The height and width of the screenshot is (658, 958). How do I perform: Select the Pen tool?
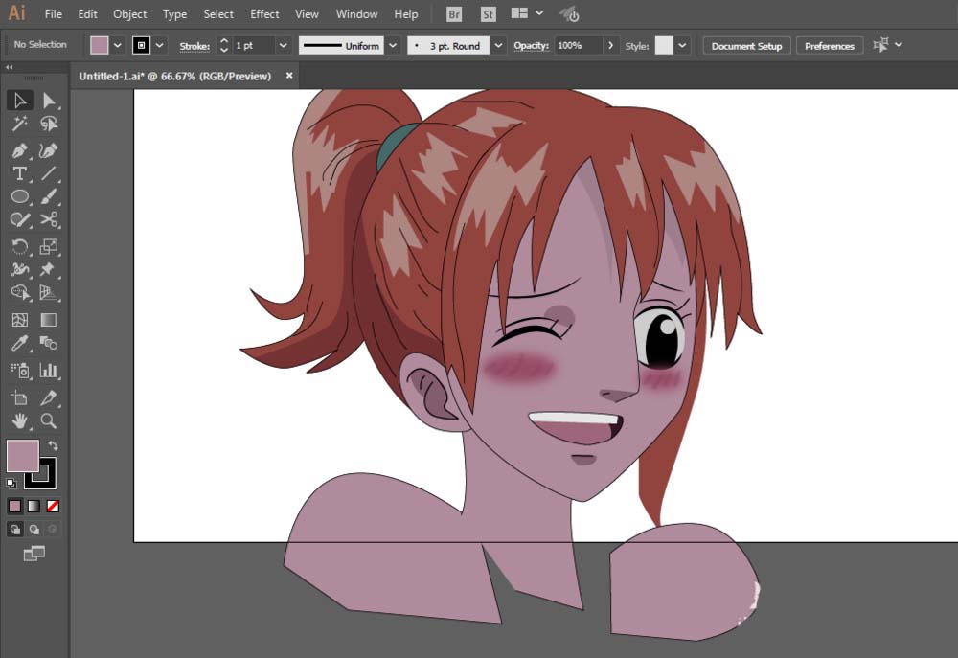click(19, 150)
